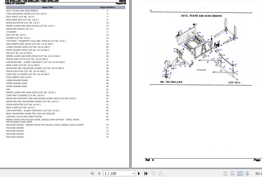The height and width of the screenshot is (177, 262).
Task: Select REPAIR PARTS FOR ROLLER CHAIN page 69 row
Action: click(x=43, y=121)
